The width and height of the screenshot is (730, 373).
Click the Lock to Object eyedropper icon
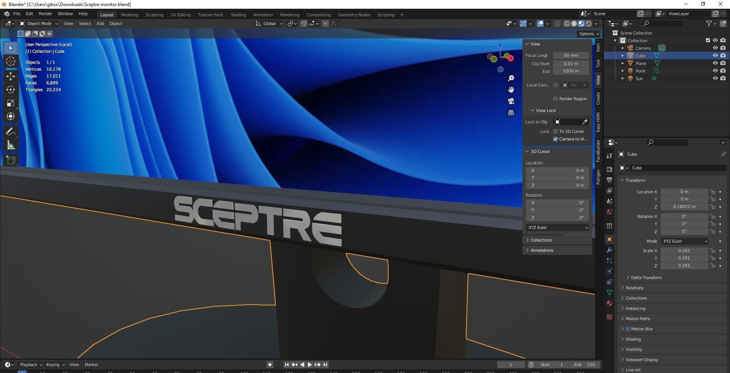(x=585, y=122)
